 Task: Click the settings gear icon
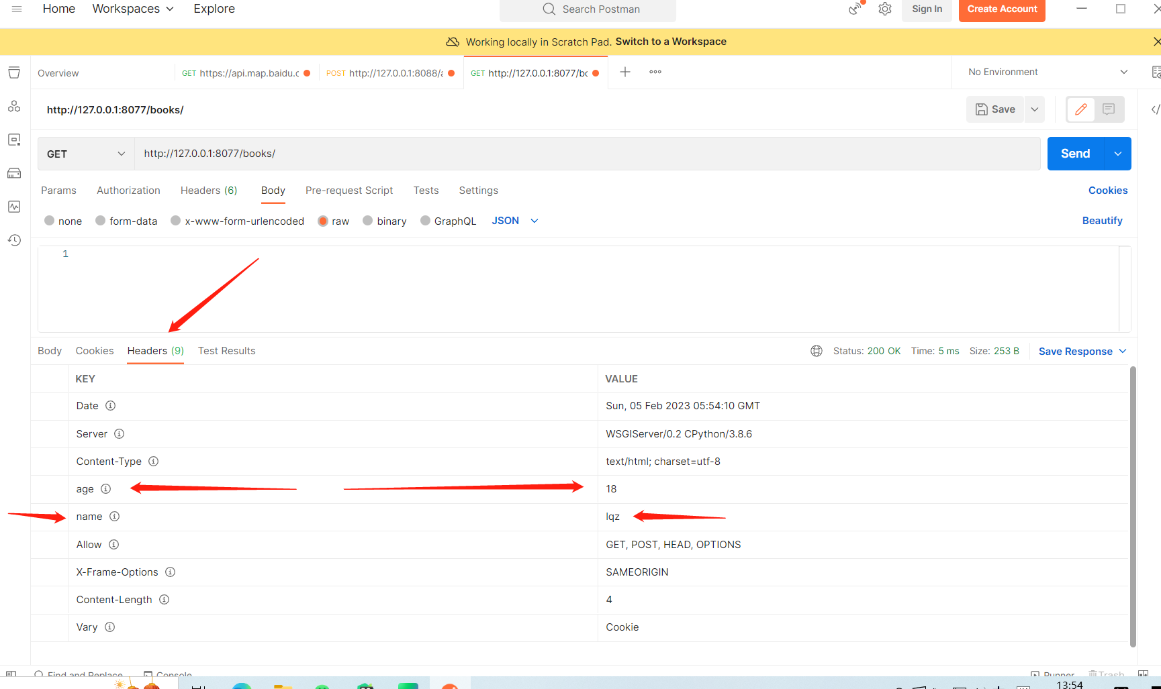(x=885, y=9)
